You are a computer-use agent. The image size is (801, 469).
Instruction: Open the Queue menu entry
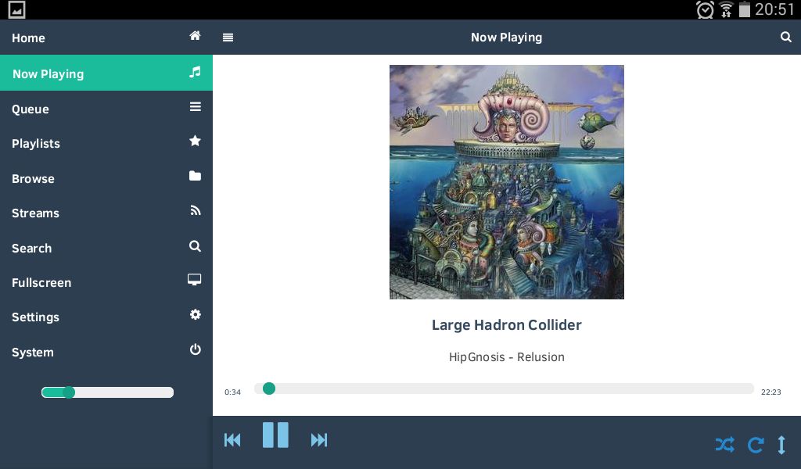[x=106, y=109]
